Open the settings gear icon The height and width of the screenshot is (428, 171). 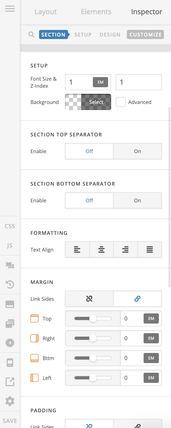(x=10, y=401)
